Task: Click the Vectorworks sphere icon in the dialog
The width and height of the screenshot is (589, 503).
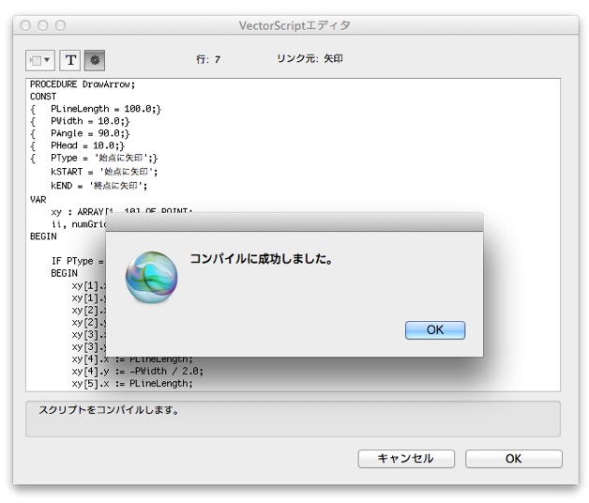Action: click(x=151, y=277)
